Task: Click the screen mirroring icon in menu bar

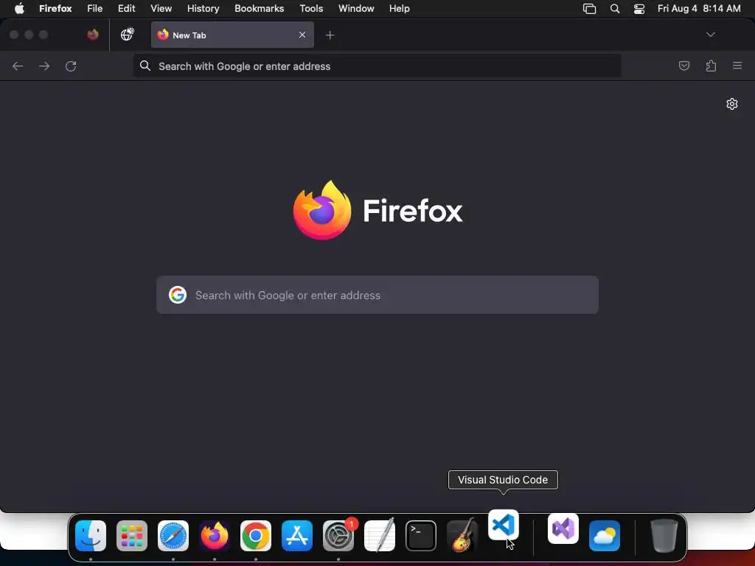Action: [x=589, y=8]
